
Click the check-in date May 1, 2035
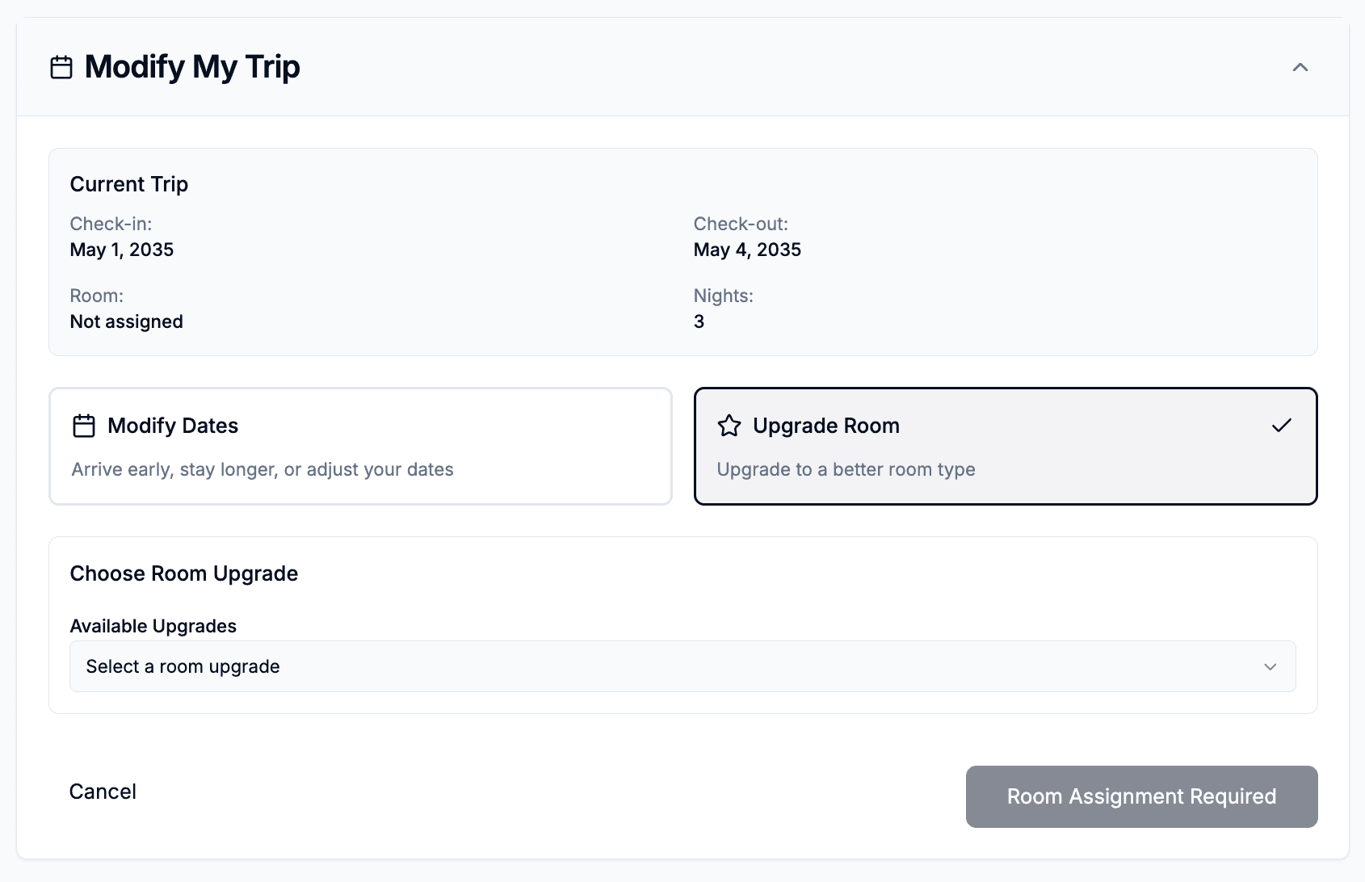pyautogui.click(x=122, y=250)
